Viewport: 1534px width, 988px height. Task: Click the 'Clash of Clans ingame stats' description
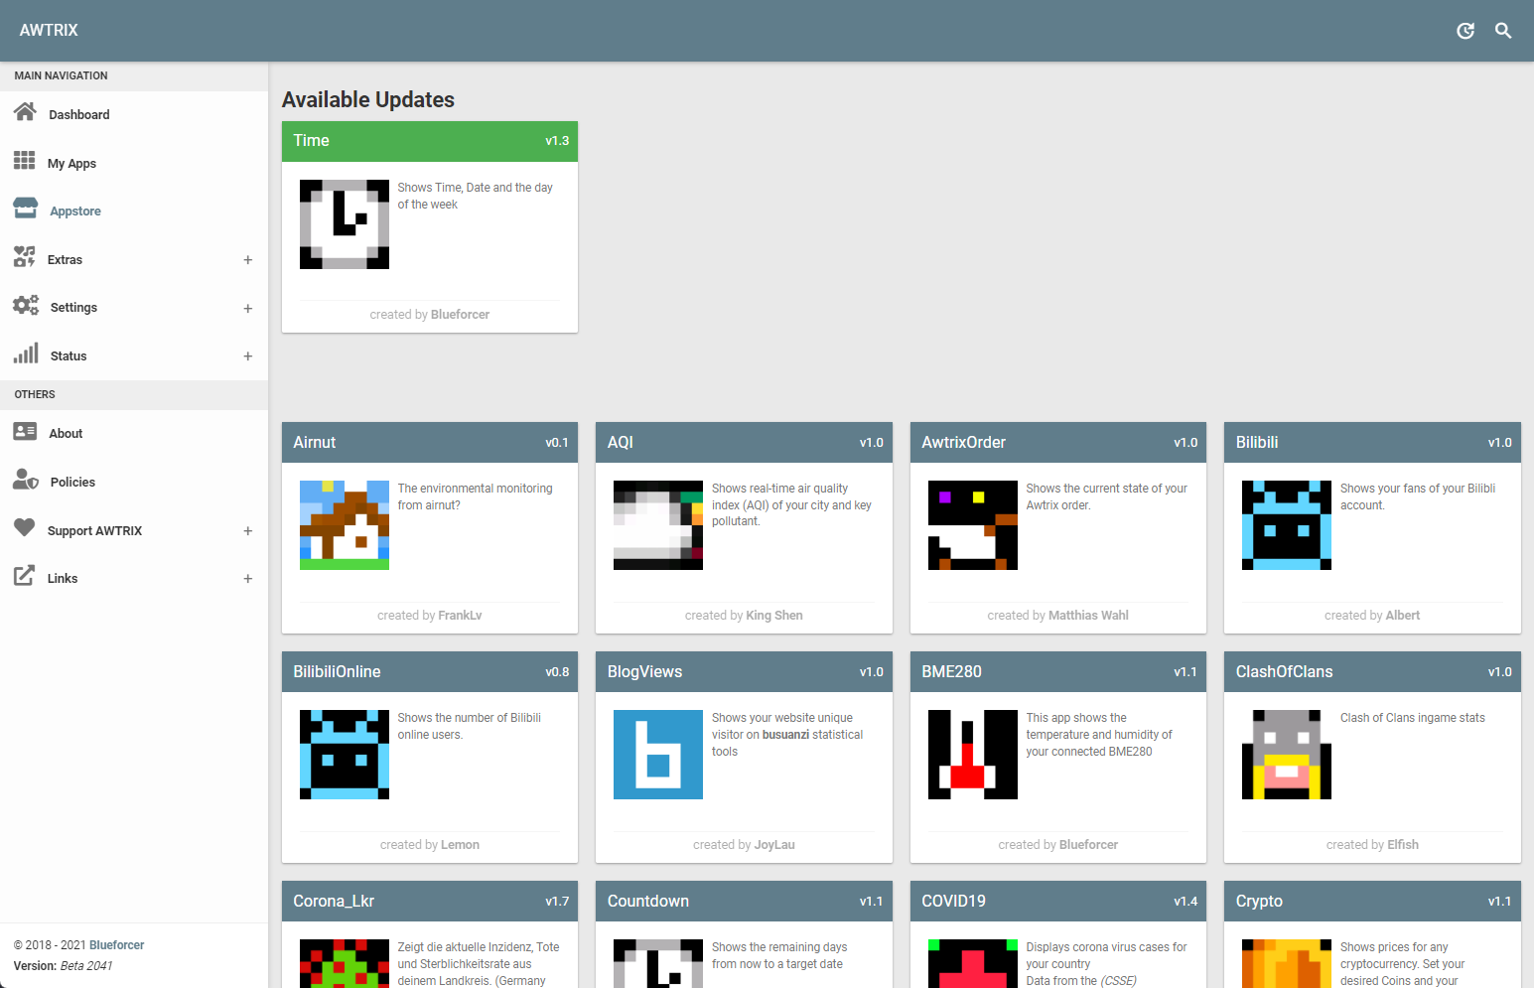[x=1413, y=718]
